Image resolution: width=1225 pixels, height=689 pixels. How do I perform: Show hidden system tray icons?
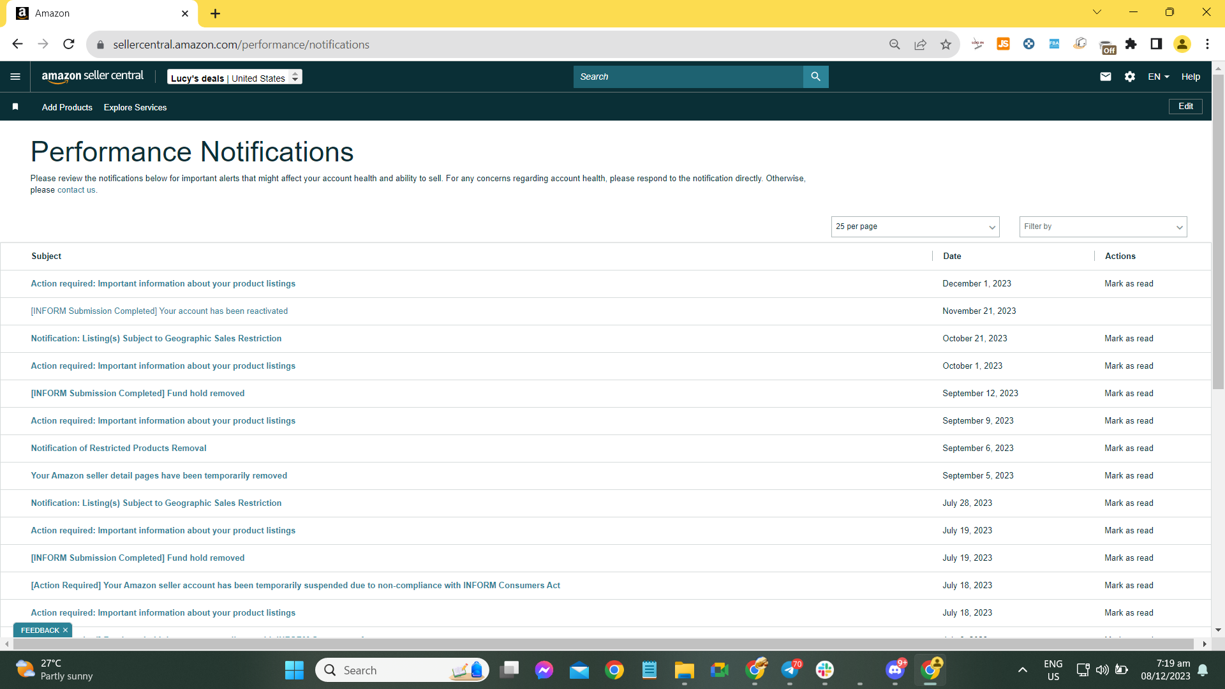click(x=1022, y=670)
